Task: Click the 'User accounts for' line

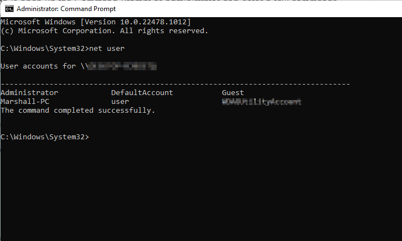Action: pos(79,66)
